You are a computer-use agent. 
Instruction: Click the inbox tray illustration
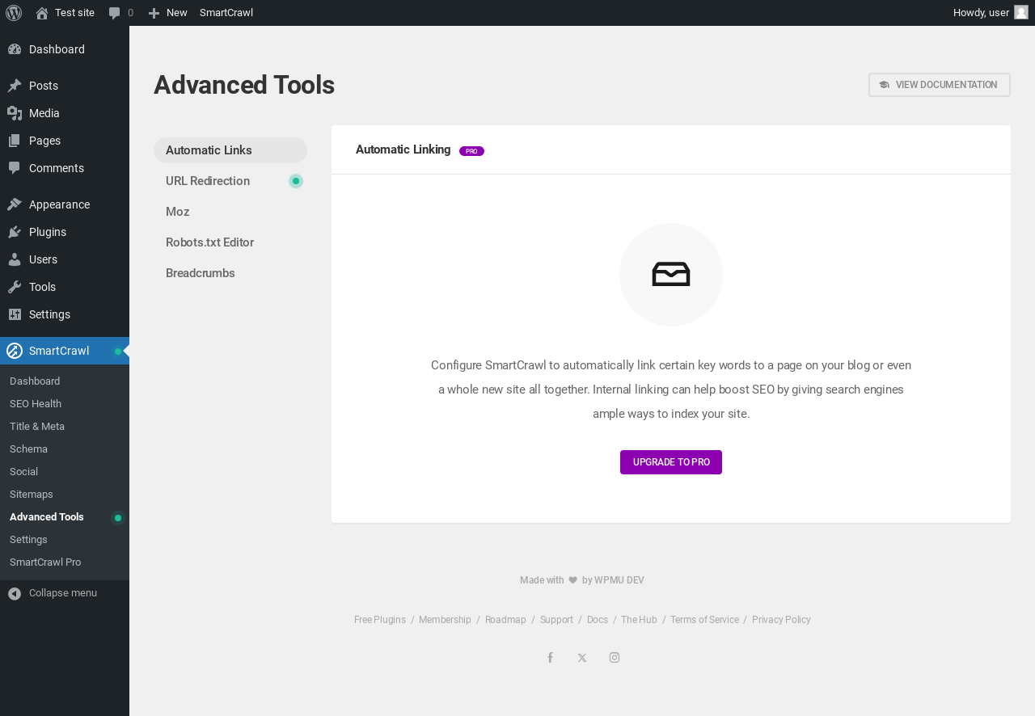(671, 275)
